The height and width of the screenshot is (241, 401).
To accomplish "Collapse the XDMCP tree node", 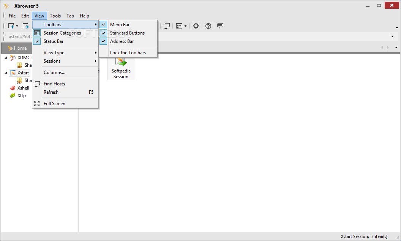I will [6, 58].
